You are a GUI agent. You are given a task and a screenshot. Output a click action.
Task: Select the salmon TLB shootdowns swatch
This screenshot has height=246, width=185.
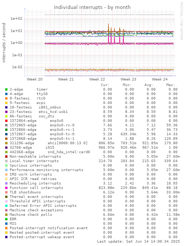pos(6,192)
